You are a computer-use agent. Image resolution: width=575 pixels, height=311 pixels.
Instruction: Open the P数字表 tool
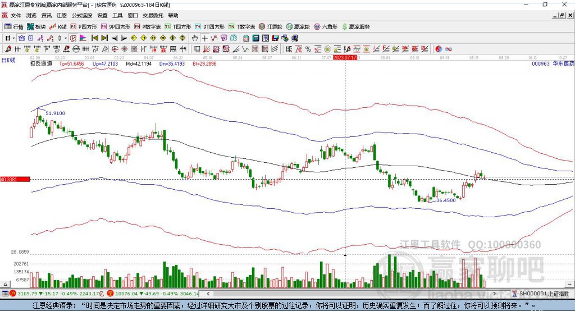148,27
